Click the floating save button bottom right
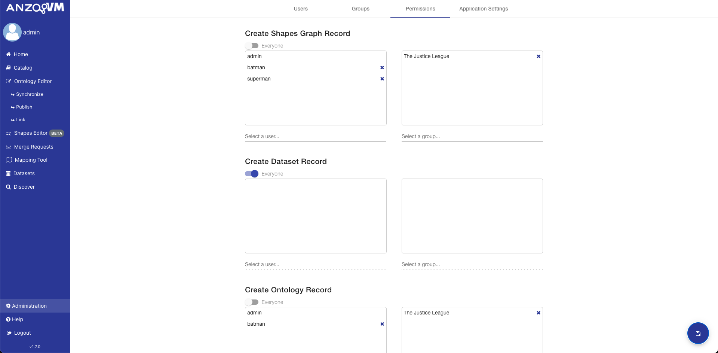The width and height of the screenshot is (718, 353). click(698, 333)
